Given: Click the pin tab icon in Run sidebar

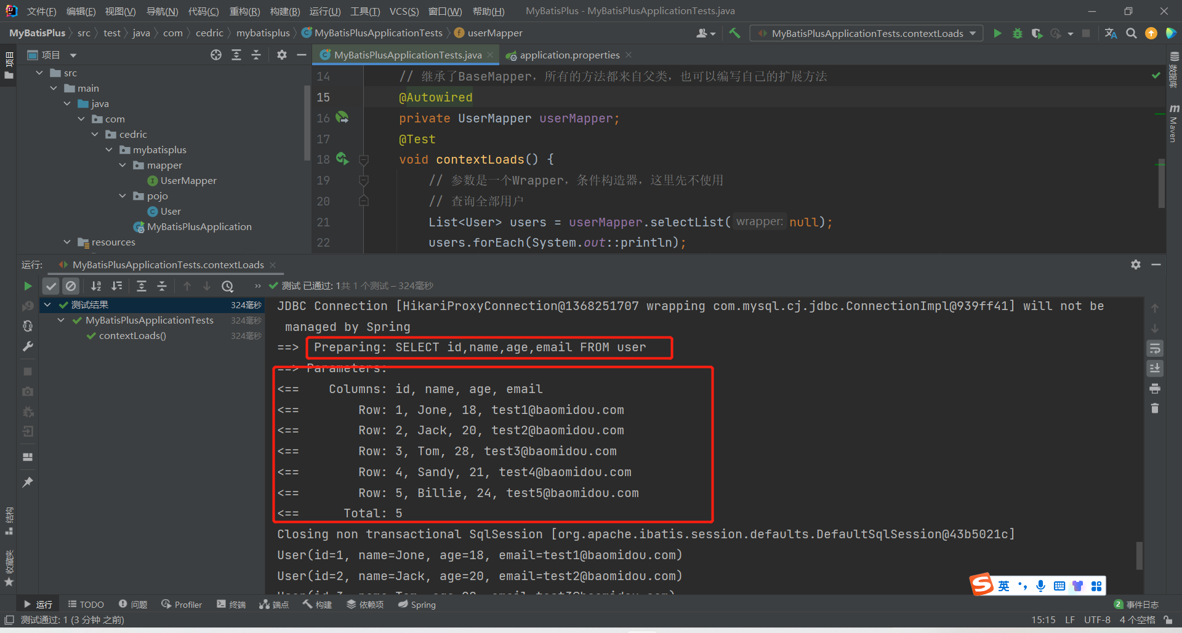Looking at the screenshot, I should click(x=27, y=482).
